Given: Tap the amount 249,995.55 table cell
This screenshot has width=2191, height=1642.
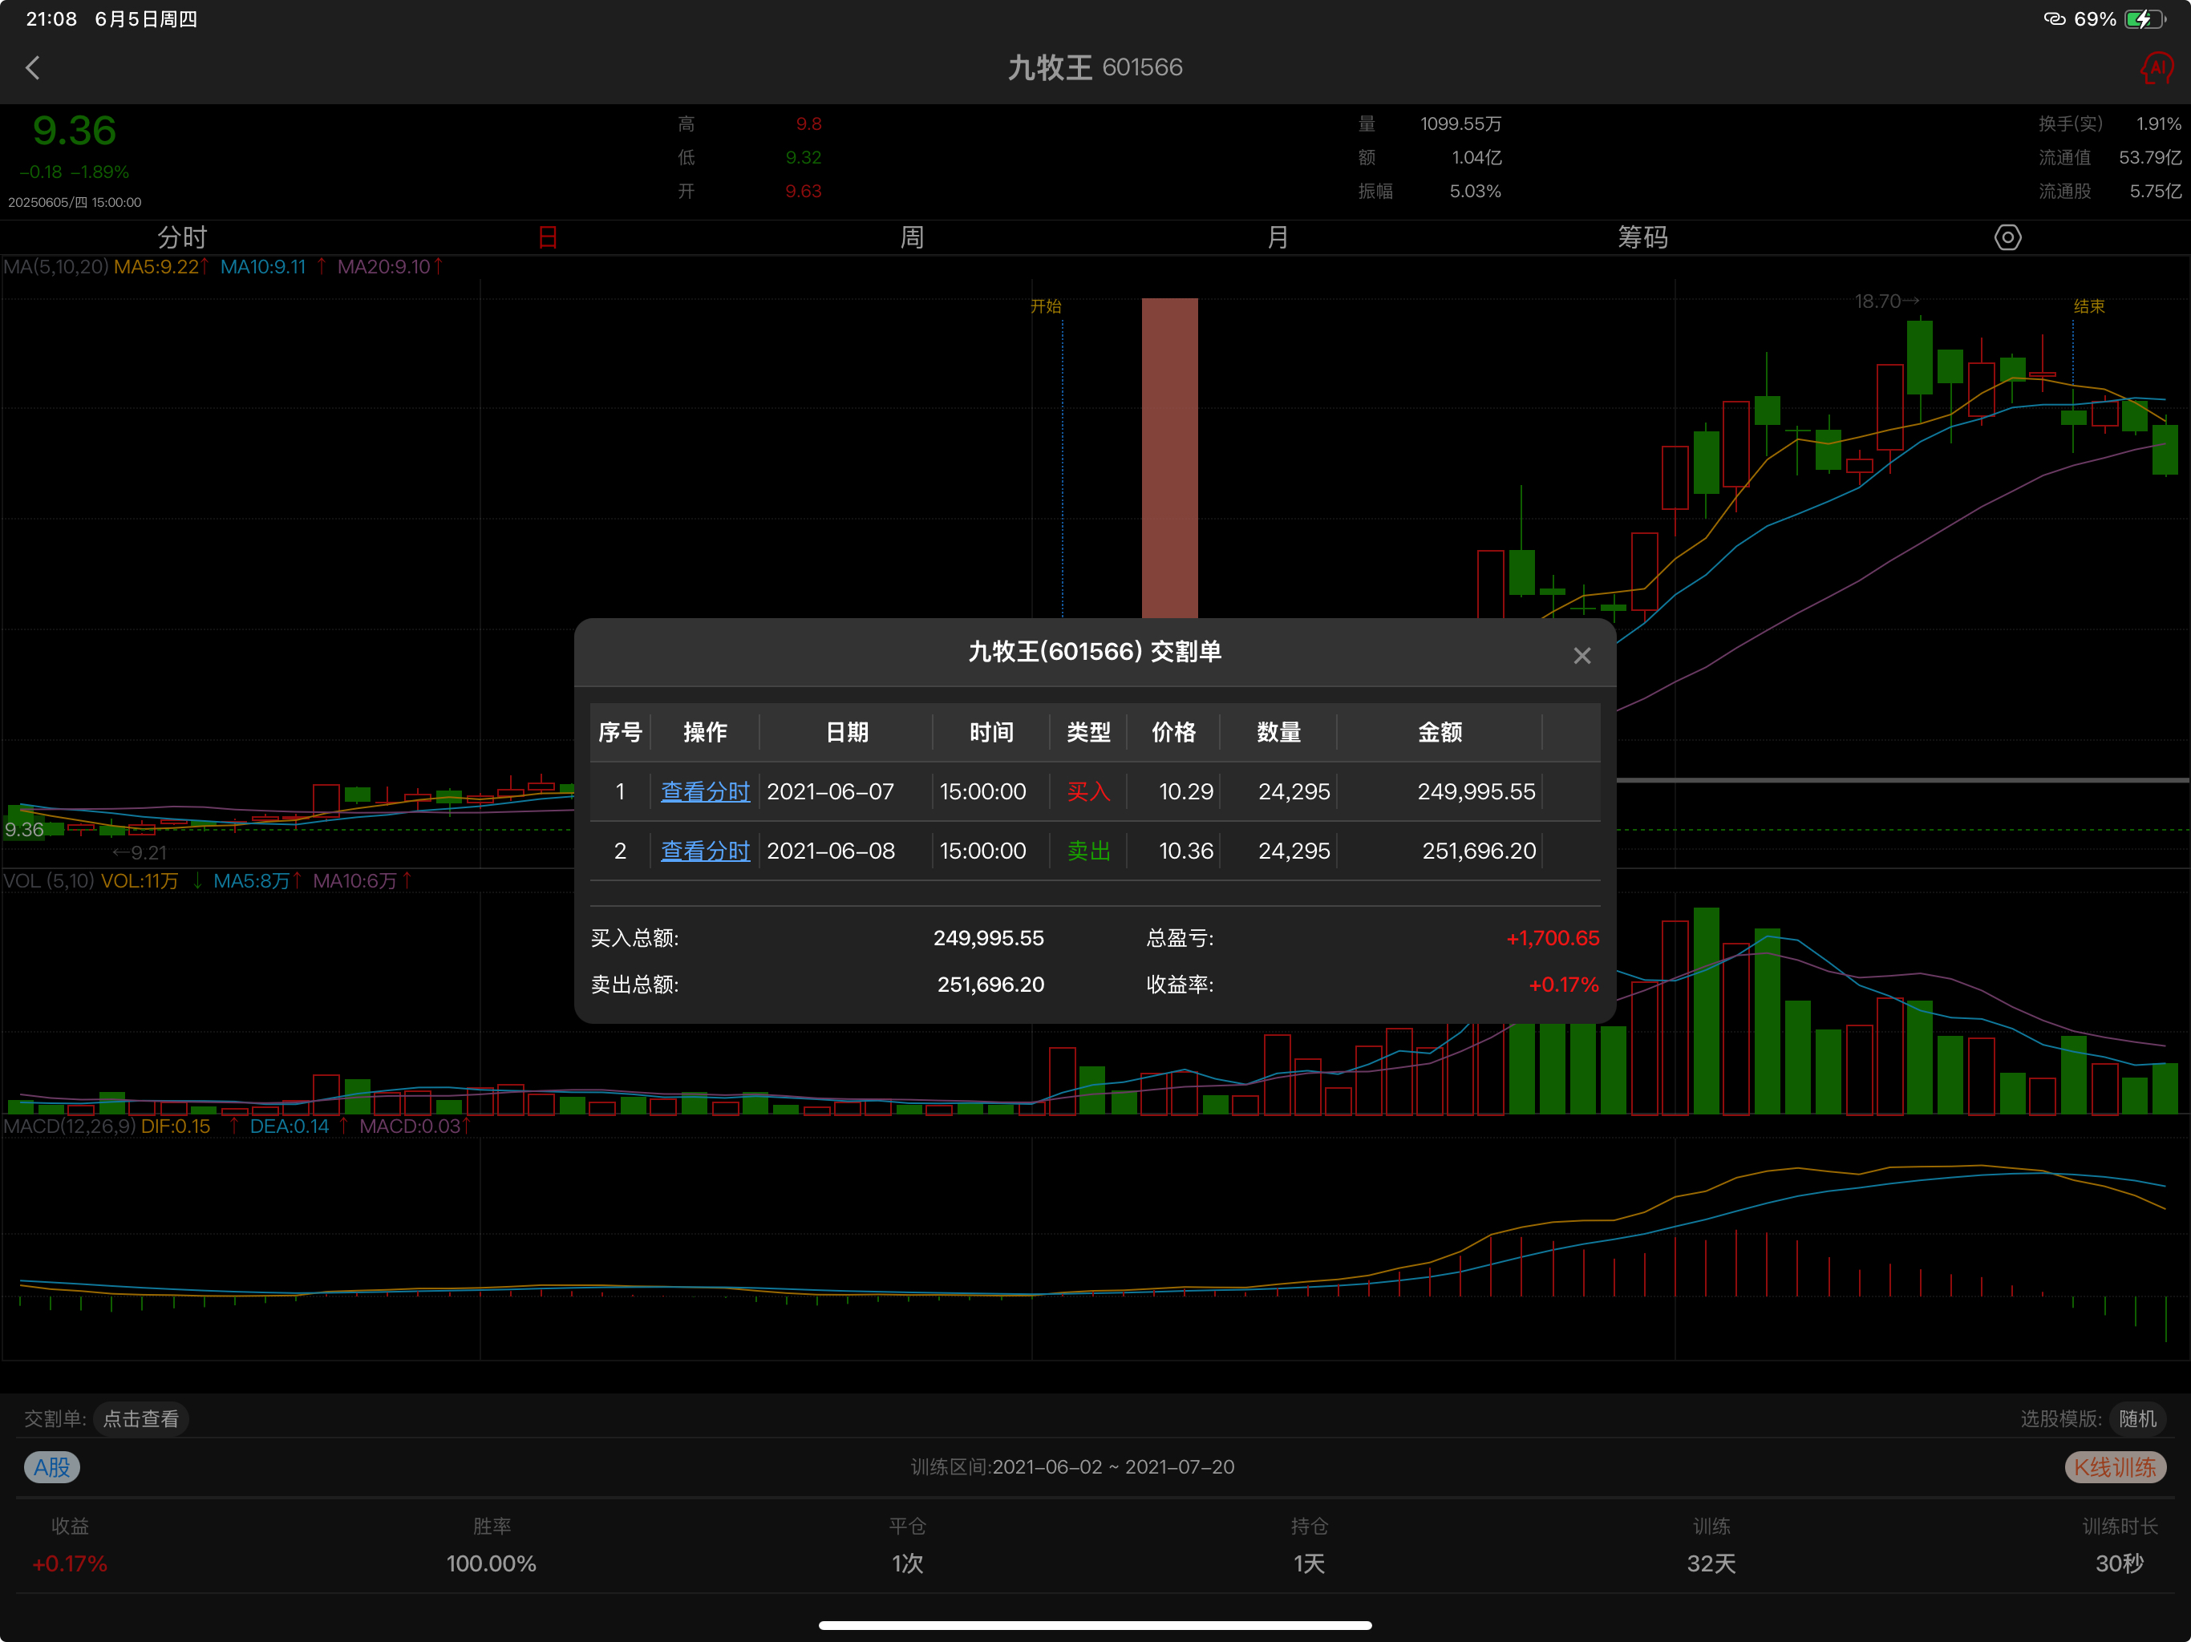Looking at the screenshot, I should point(1476,791).
